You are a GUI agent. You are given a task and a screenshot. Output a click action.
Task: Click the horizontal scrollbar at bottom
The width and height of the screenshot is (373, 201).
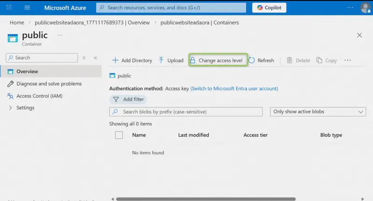click(x=206, y=199)
